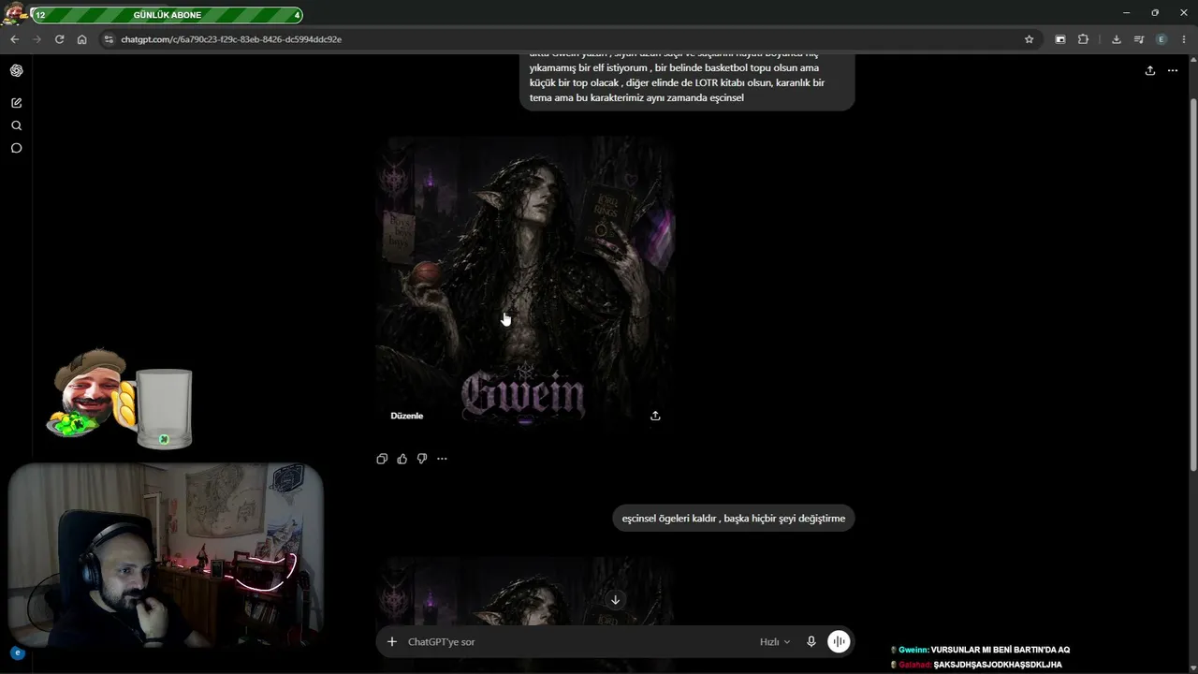Click Düzenle to edit the image

(x=407, y=416)
